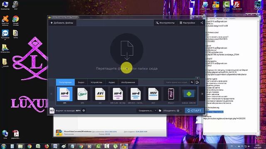Select MovaviVideoConverter portable exe file in Explorer
This screenshot has height=149, width=266.
pos(78,132)
